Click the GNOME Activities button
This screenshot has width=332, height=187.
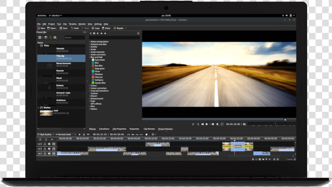[42, 16]
